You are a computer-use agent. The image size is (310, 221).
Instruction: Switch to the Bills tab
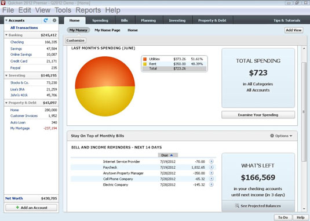tap(125, 20)
